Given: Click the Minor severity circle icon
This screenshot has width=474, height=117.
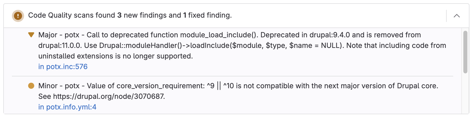Looking at the screenshot, I should pos(31,86).
